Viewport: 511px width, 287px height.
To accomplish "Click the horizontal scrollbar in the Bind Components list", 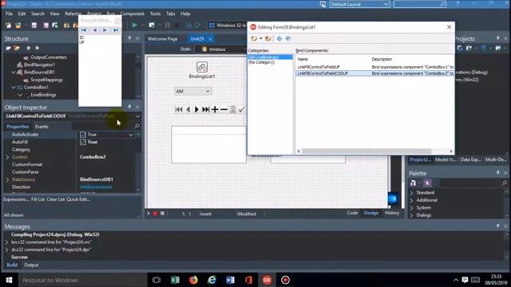I will pyautogui.click(x=366, y=151).
